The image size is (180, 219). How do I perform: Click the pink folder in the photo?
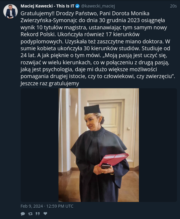tap(113, 159)
